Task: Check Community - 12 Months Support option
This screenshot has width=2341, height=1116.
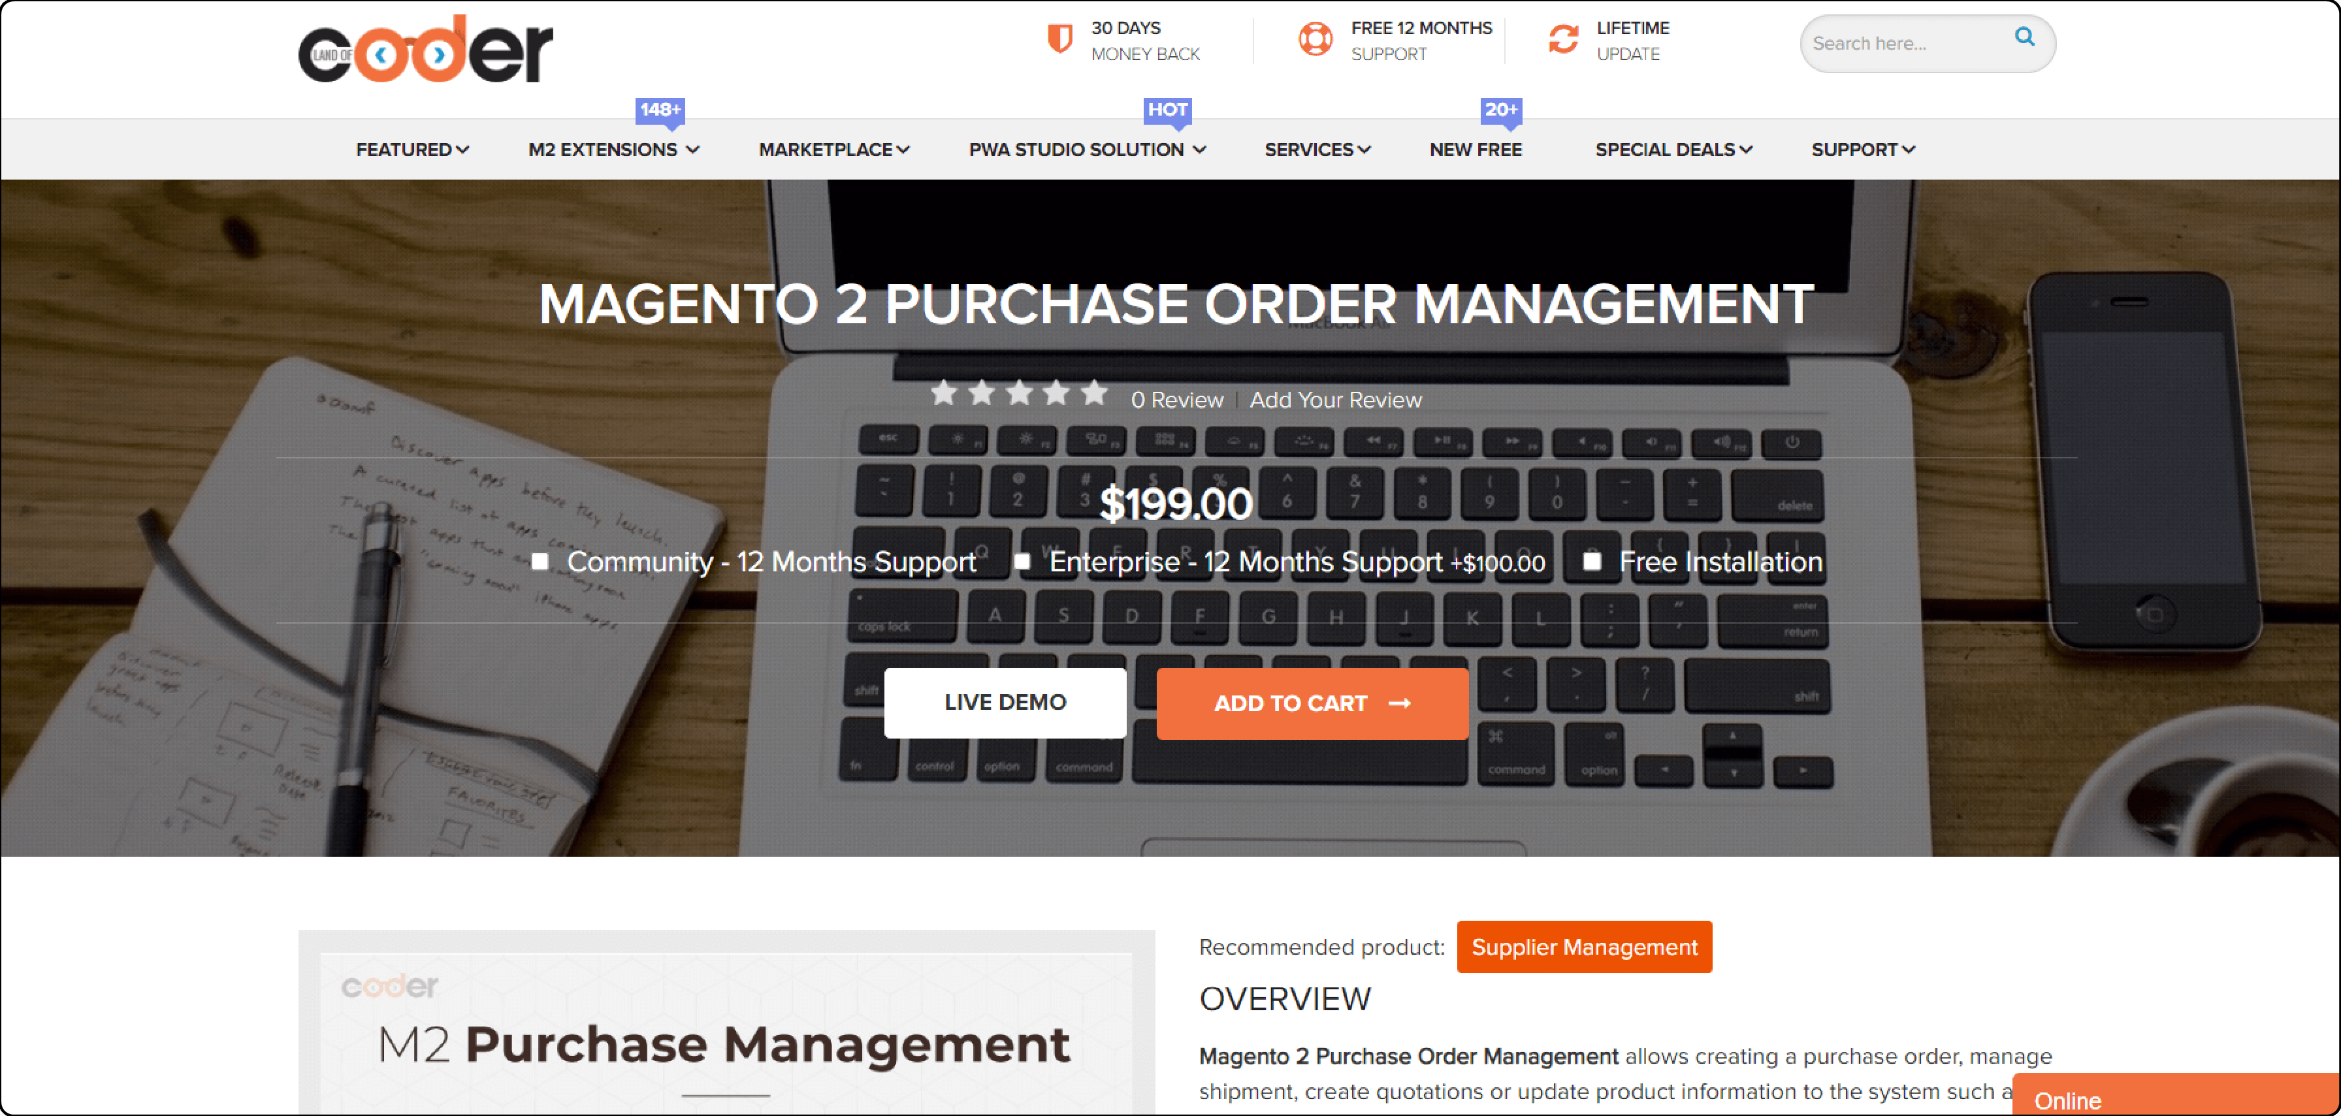Action: [540, 562]
